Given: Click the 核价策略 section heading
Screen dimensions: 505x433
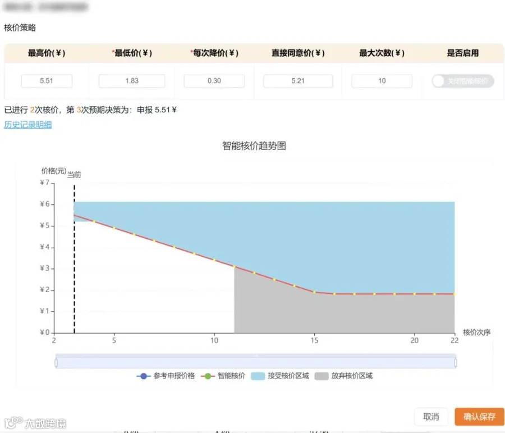Looking at the screenshot, I should coord(20,28).
